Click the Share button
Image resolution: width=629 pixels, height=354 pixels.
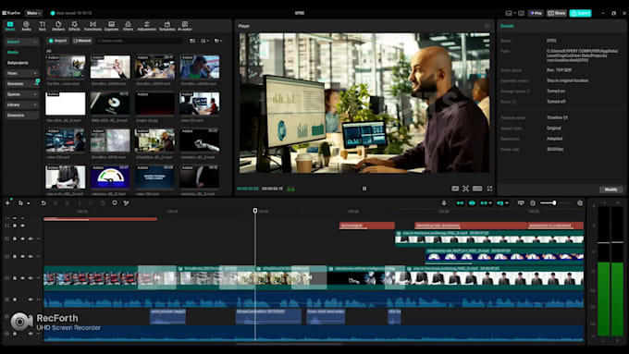click(557, 13)
